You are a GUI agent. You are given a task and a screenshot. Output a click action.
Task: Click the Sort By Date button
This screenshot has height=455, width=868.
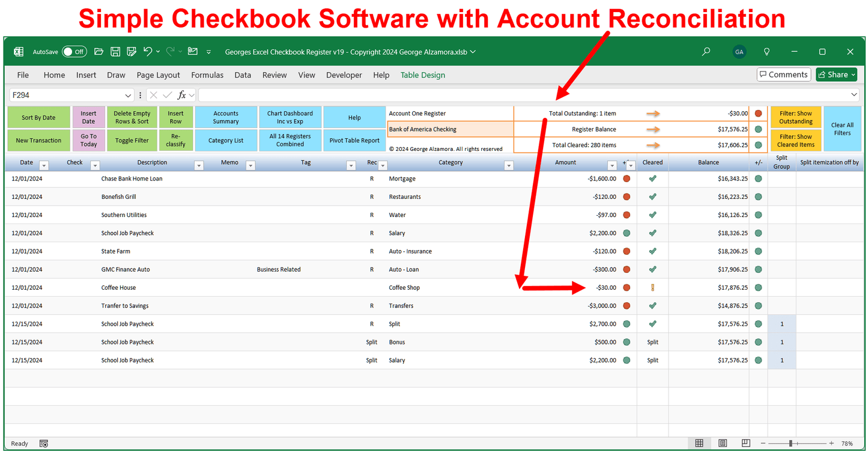[x=38, y=118]
